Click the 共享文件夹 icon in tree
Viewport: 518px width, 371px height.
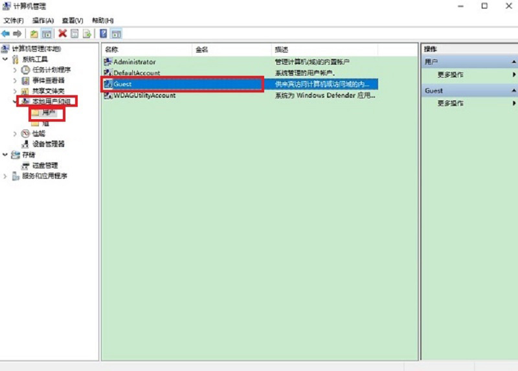(x=25, y=91)
